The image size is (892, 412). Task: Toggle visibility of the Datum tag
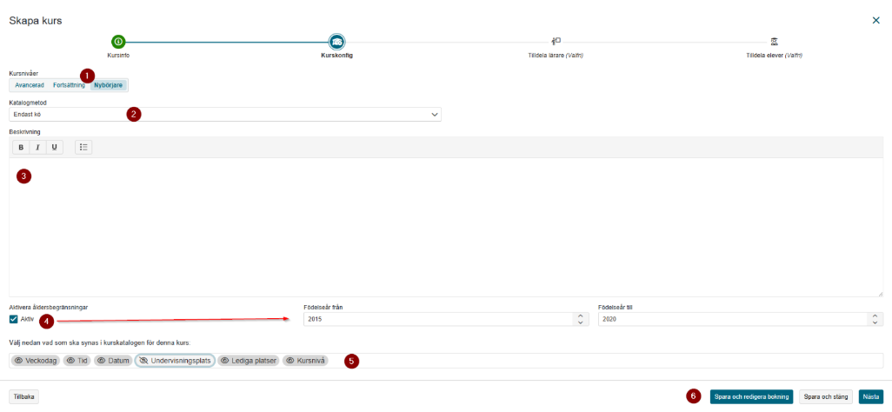(114, 361)
